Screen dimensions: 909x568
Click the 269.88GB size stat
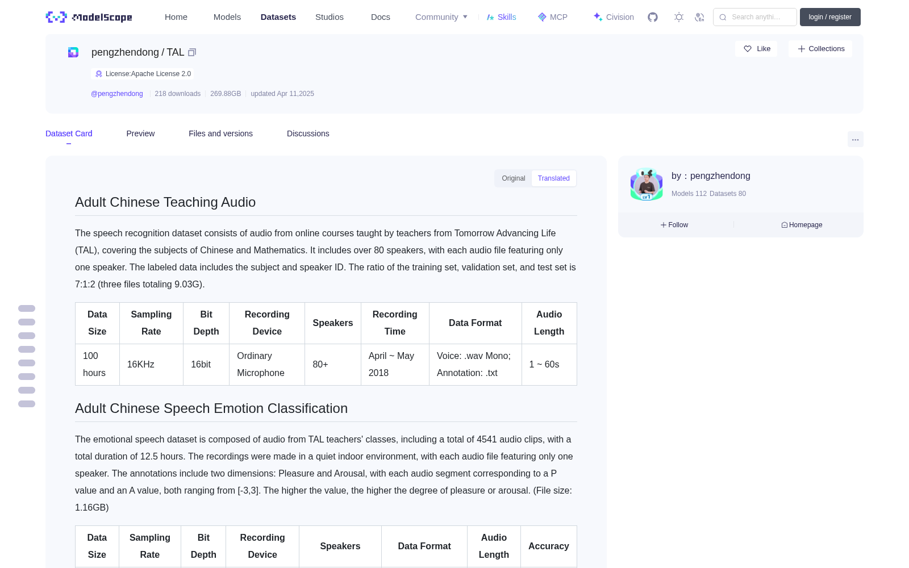[x=226, y=94]
